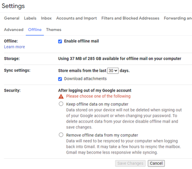Viewport: 192px width, 169px height.
Task: Open the General settings tab
Action: (x=12, y=18)
